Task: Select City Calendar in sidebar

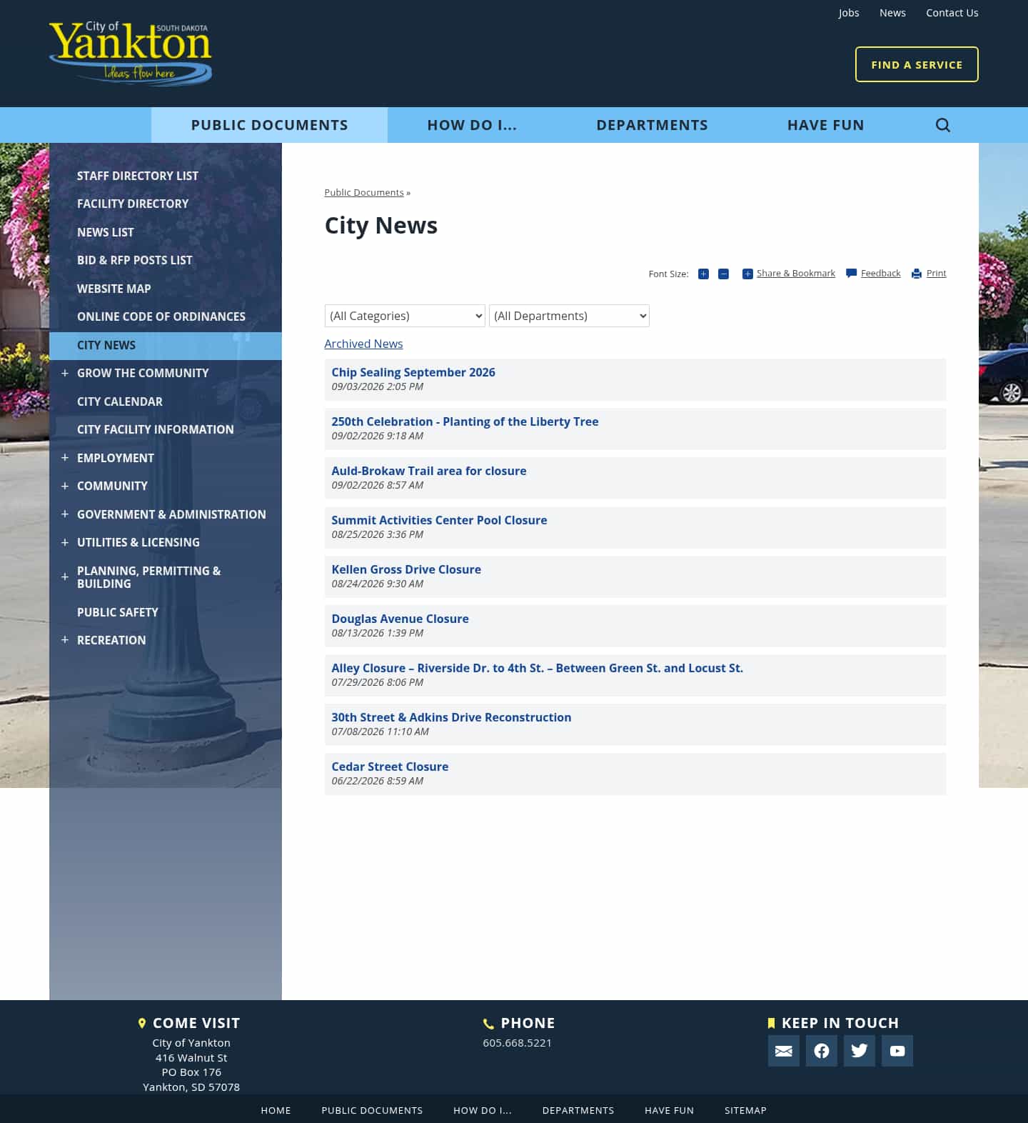Action: (120, 401)
